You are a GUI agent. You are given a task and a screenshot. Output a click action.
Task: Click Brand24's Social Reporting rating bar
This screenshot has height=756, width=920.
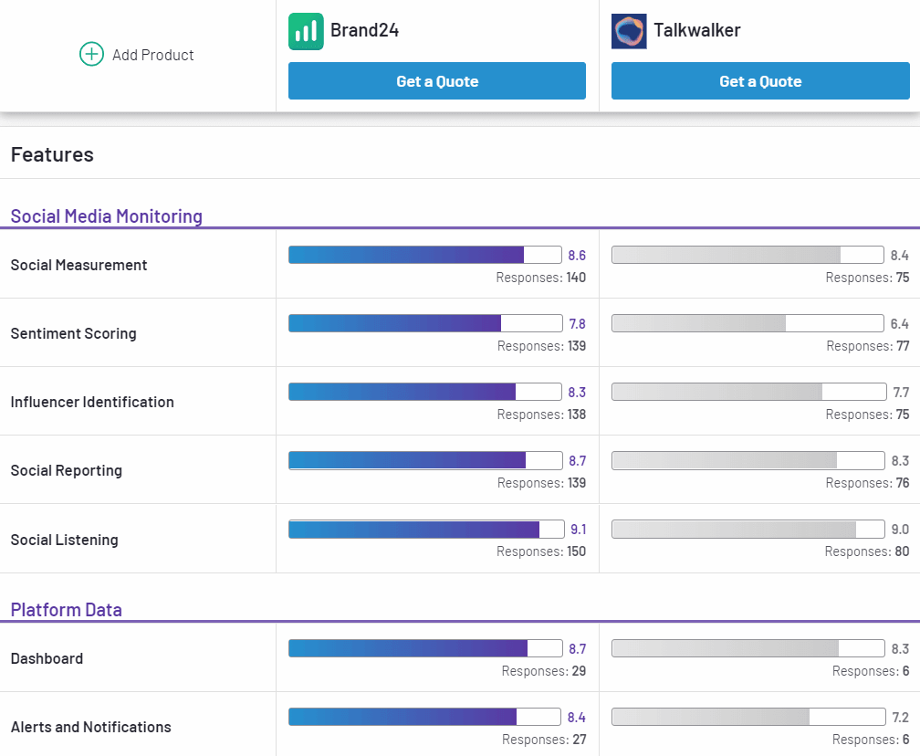pyautogui.click(x=425, y=460)
